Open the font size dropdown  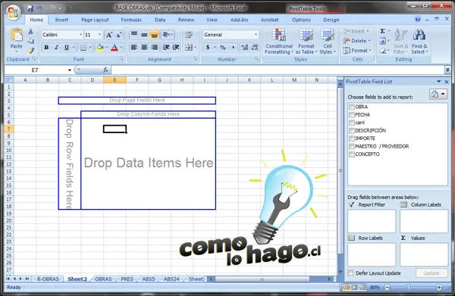pyautogui.click(x=99, y=35)
